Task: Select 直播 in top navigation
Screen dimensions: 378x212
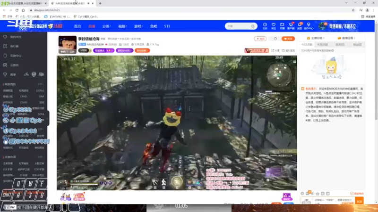Action: point(92,26)
